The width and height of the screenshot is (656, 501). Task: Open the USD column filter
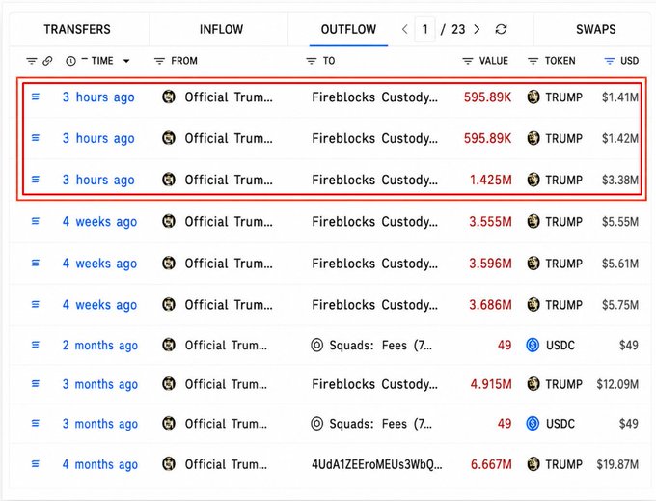[x=610, y=61]
